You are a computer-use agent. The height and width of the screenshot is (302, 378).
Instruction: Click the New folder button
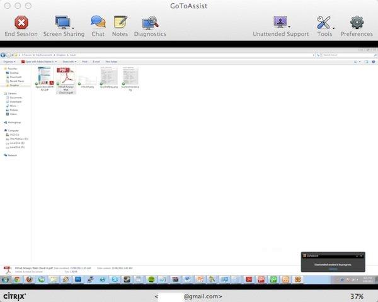(112, 62)
